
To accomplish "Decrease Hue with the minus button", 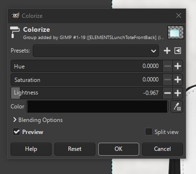I will coord(168,66).
